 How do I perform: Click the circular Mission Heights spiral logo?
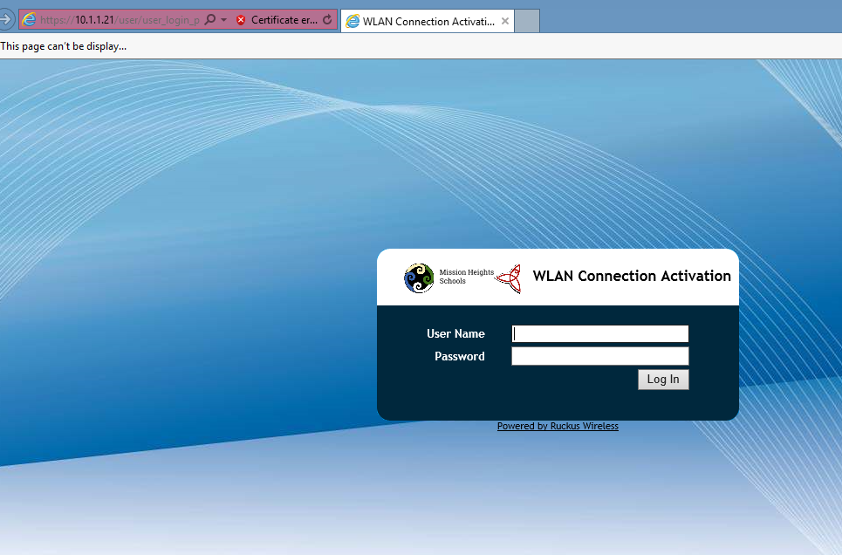pyautogui.click(x=419, y=277)
